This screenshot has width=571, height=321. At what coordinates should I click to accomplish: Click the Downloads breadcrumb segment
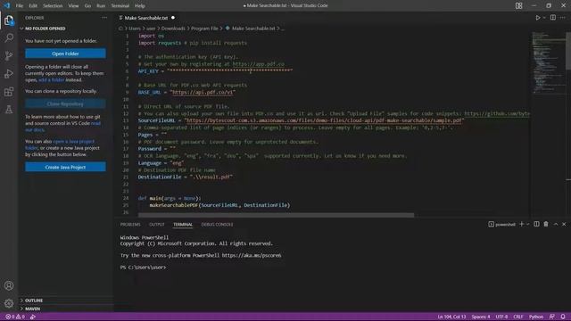click(173, 29)
